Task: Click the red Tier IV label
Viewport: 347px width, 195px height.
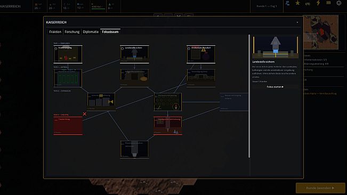Action: (61, 115)
